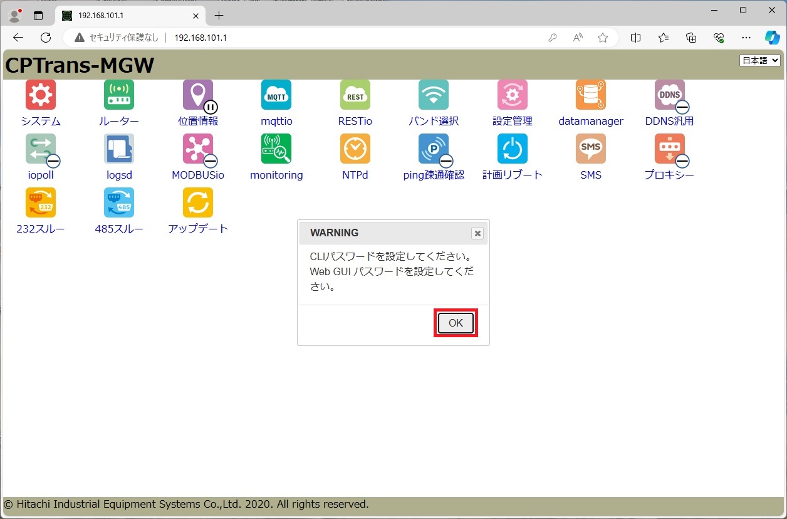Open the SMS message icon
The height and width of the screenshot is (519, 787).
[591, 149]
